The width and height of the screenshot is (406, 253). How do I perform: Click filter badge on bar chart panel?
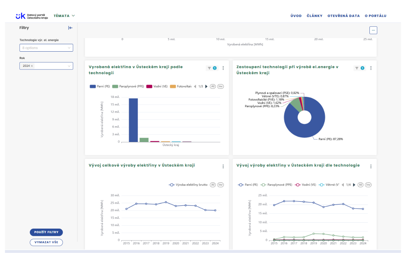pos(212,68)
